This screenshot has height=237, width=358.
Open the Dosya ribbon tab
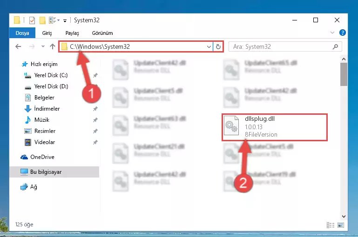tap(22, 33)
